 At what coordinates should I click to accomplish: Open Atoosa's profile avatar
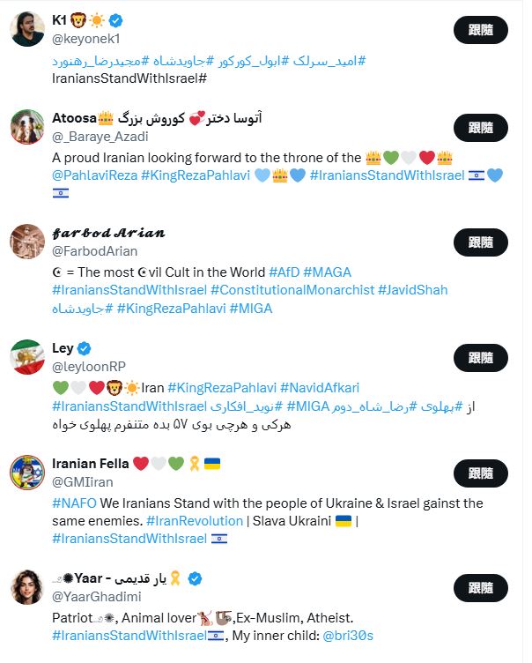click(x=27, y=128)
